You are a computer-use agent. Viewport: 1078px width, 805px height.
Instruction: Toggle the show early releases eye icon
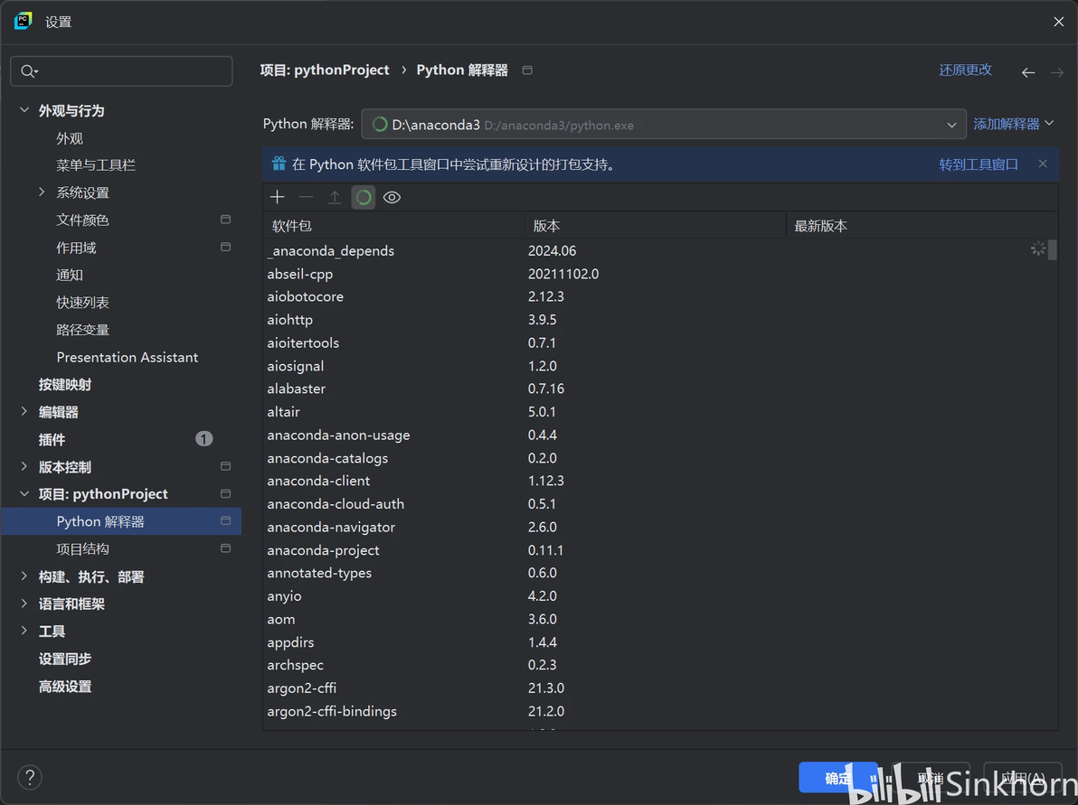point(392,198)
